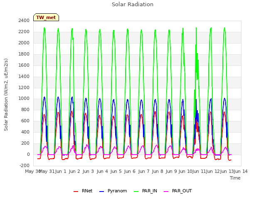
Task: Click the 2000 y-axis tick label
Action: pyautogui.click(x=24, y=43)
